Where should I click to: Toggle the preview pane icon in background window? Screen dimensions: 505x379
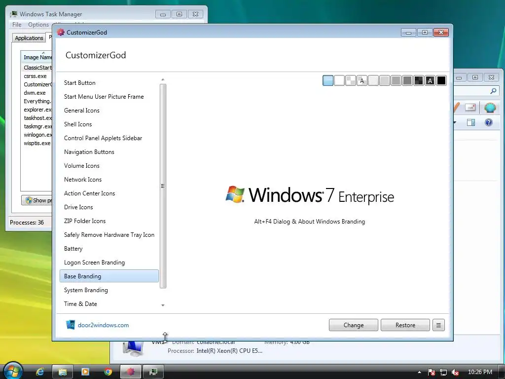pyautogui.click(x=471, y=122)
